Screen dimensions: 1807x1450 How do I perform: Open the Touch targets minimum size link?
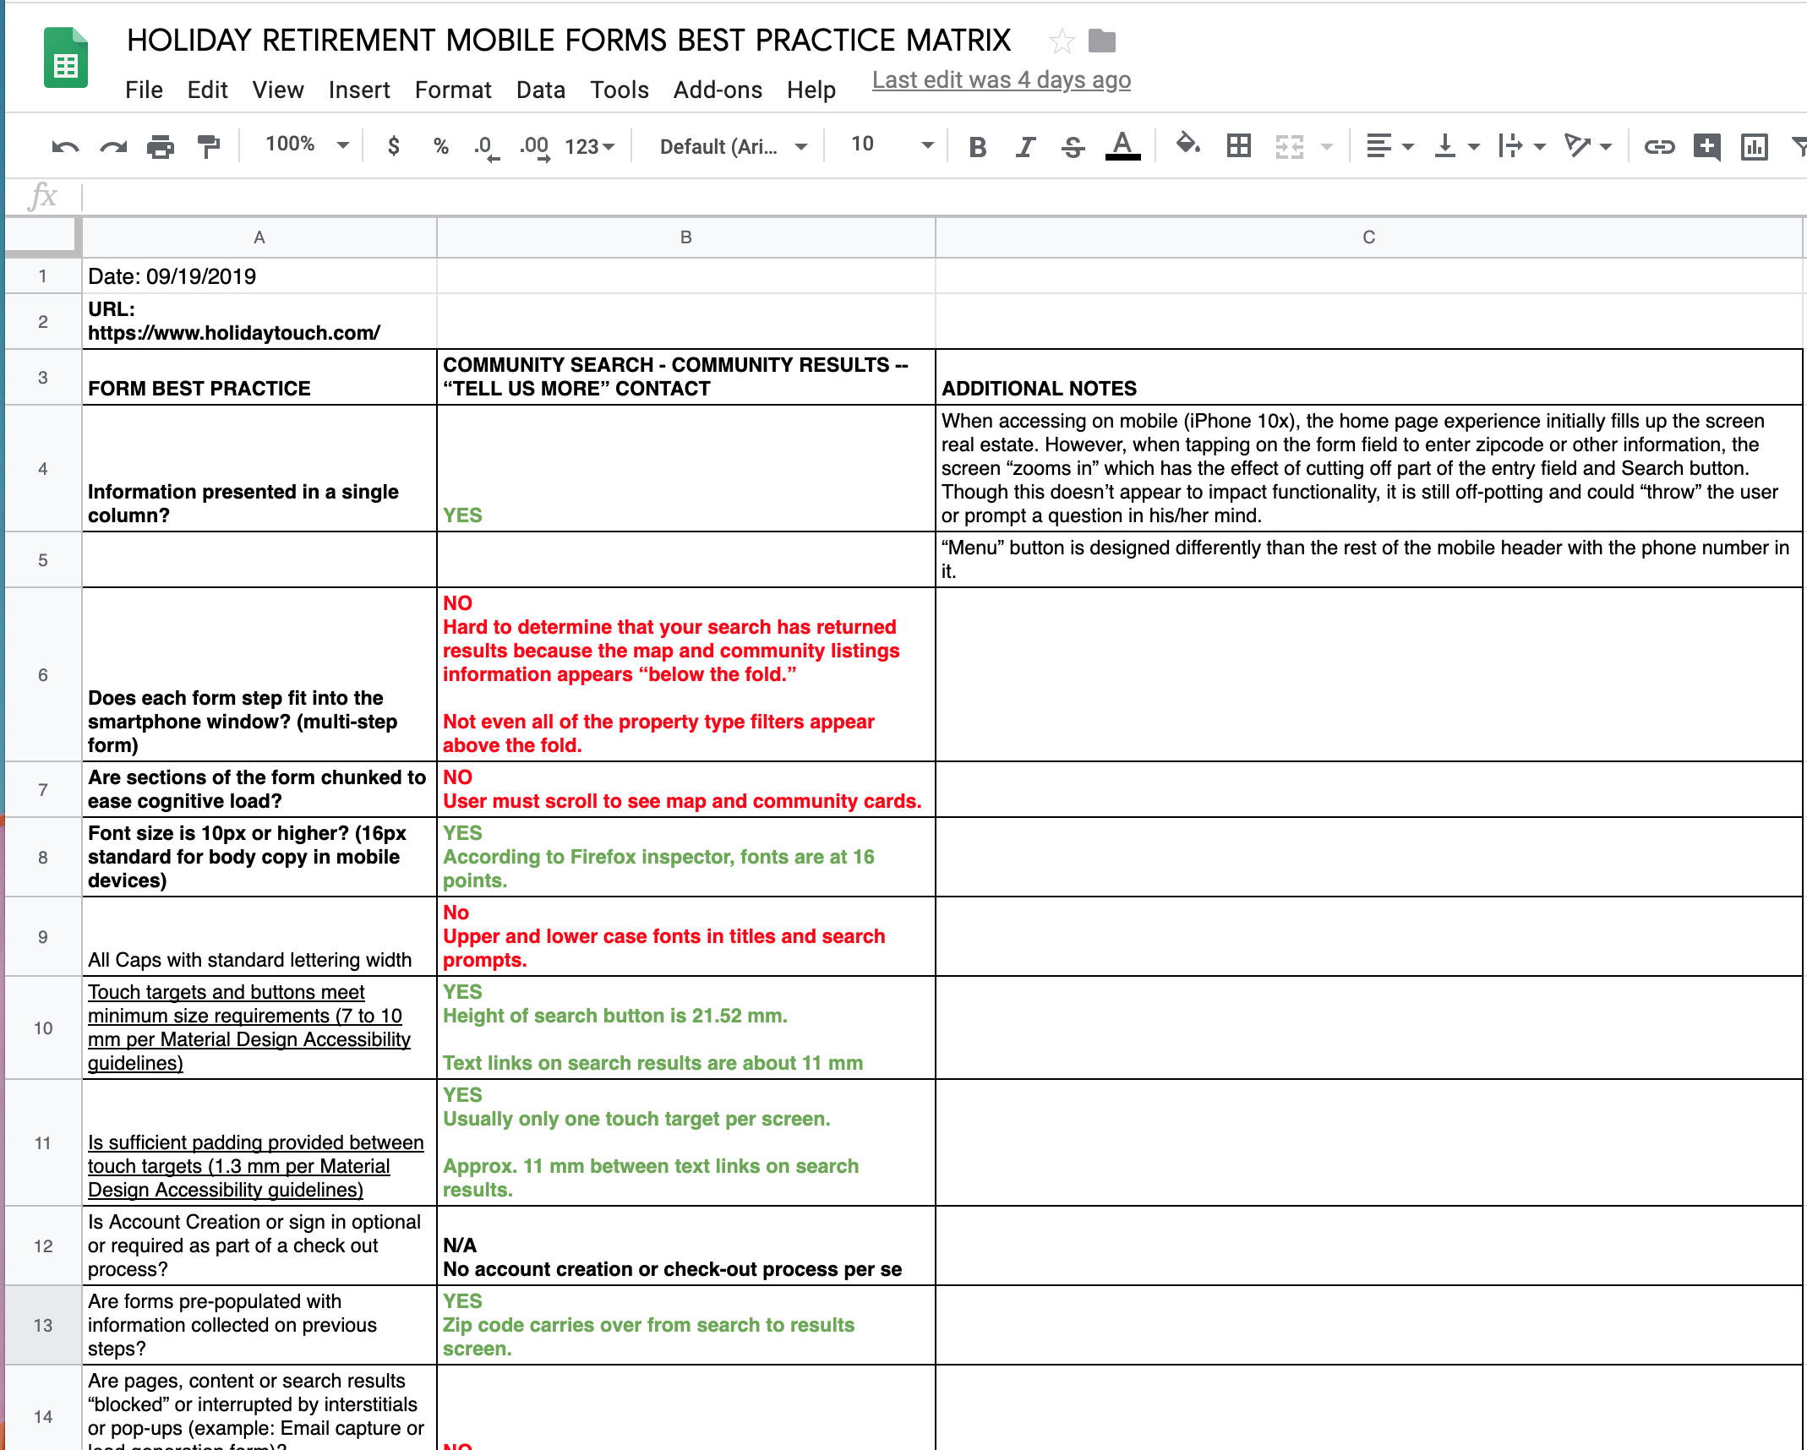click(x=249, y=1028)
